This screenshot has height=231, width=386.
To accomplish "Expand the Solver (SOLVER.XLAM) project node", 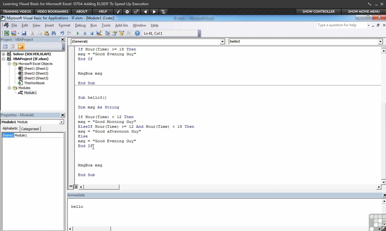I will [4, 54].
